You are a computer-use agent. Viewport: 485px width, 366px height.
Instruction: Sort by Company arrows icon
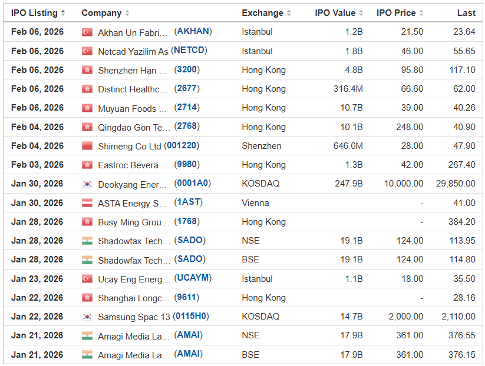(x=127, y=13)
